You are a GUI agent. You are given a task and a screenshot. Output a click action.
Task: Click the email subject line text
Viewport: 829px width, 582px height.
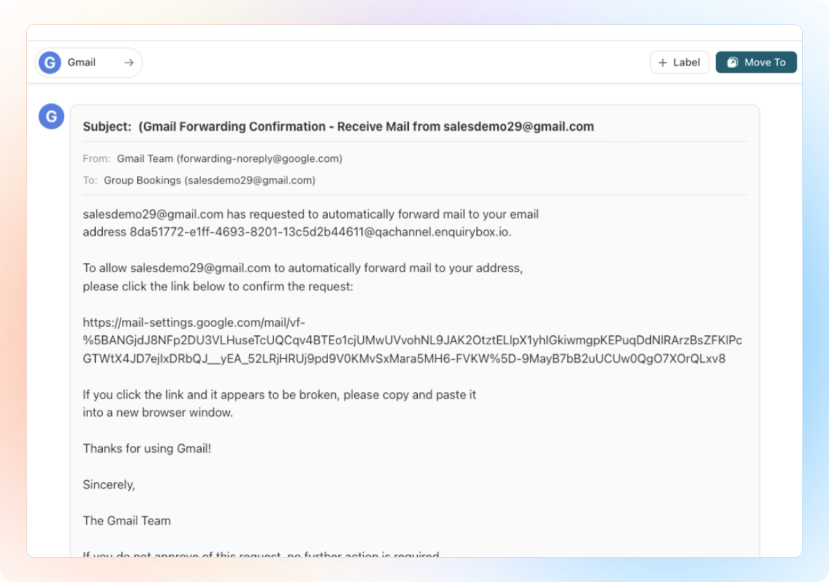coord(338,127)
